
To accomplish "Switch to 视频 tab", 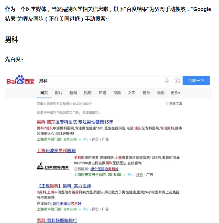I will [x=117, y=93].
